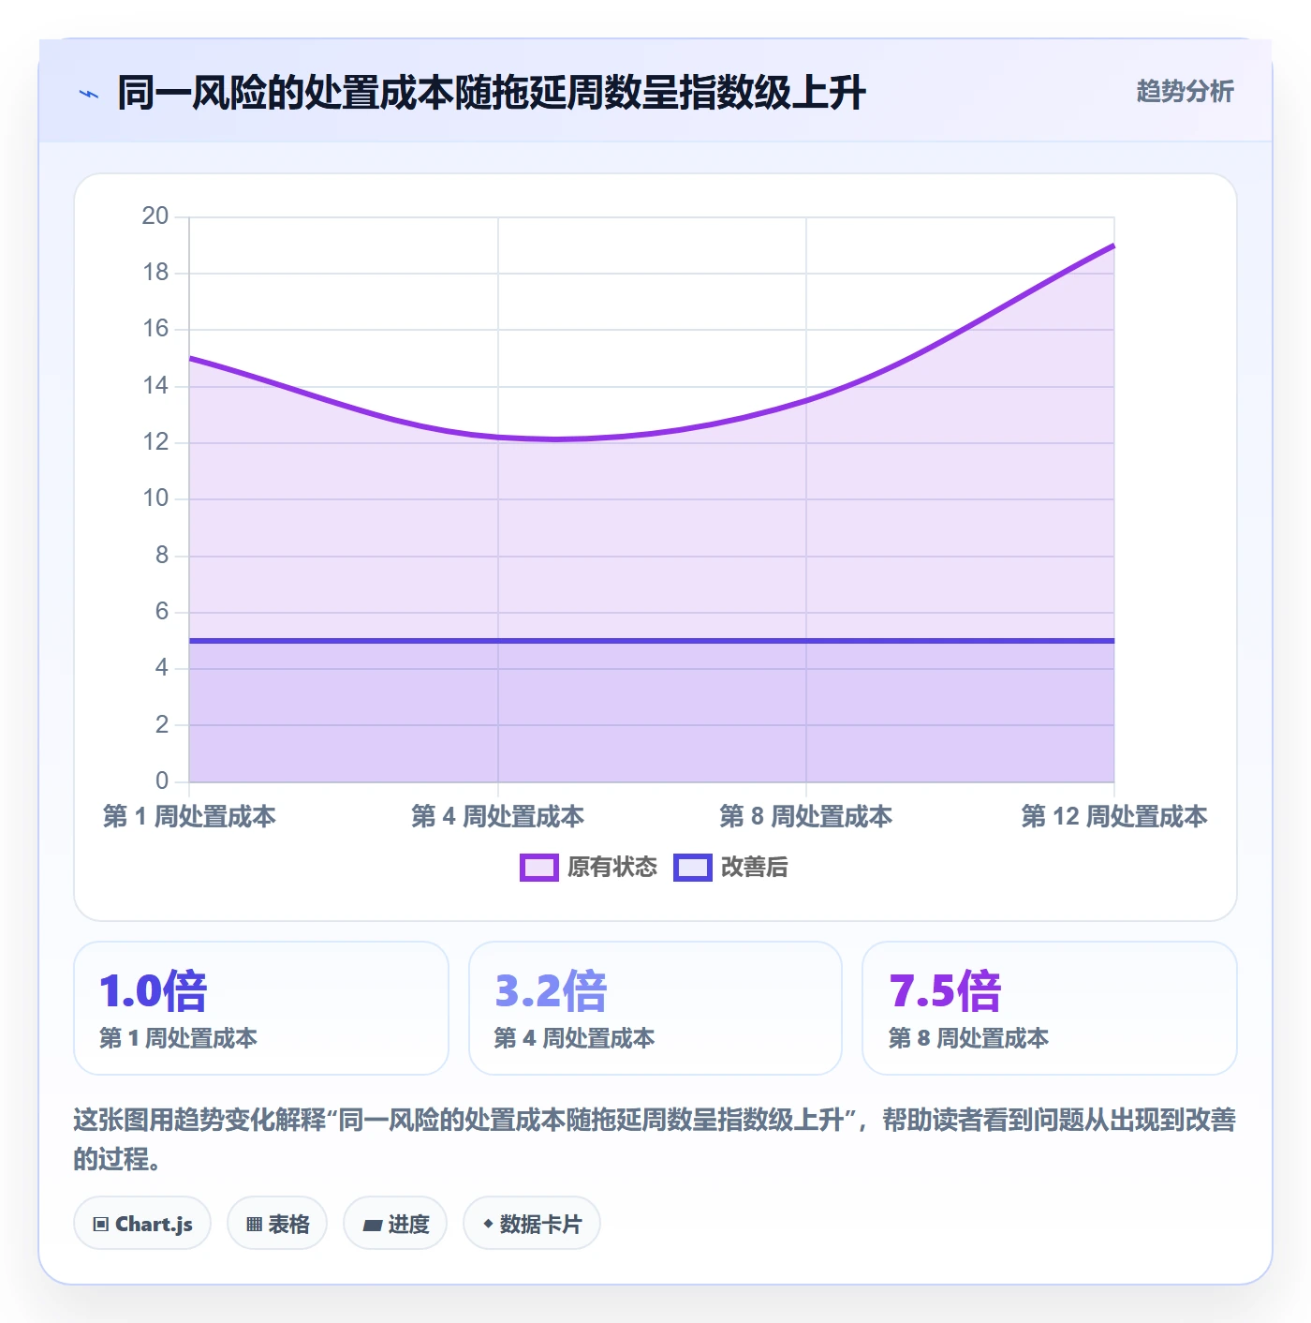This screenshot has width=1311, height=1323.
Task: Click the 改善后 legend label
Action: tap(754, 868)
